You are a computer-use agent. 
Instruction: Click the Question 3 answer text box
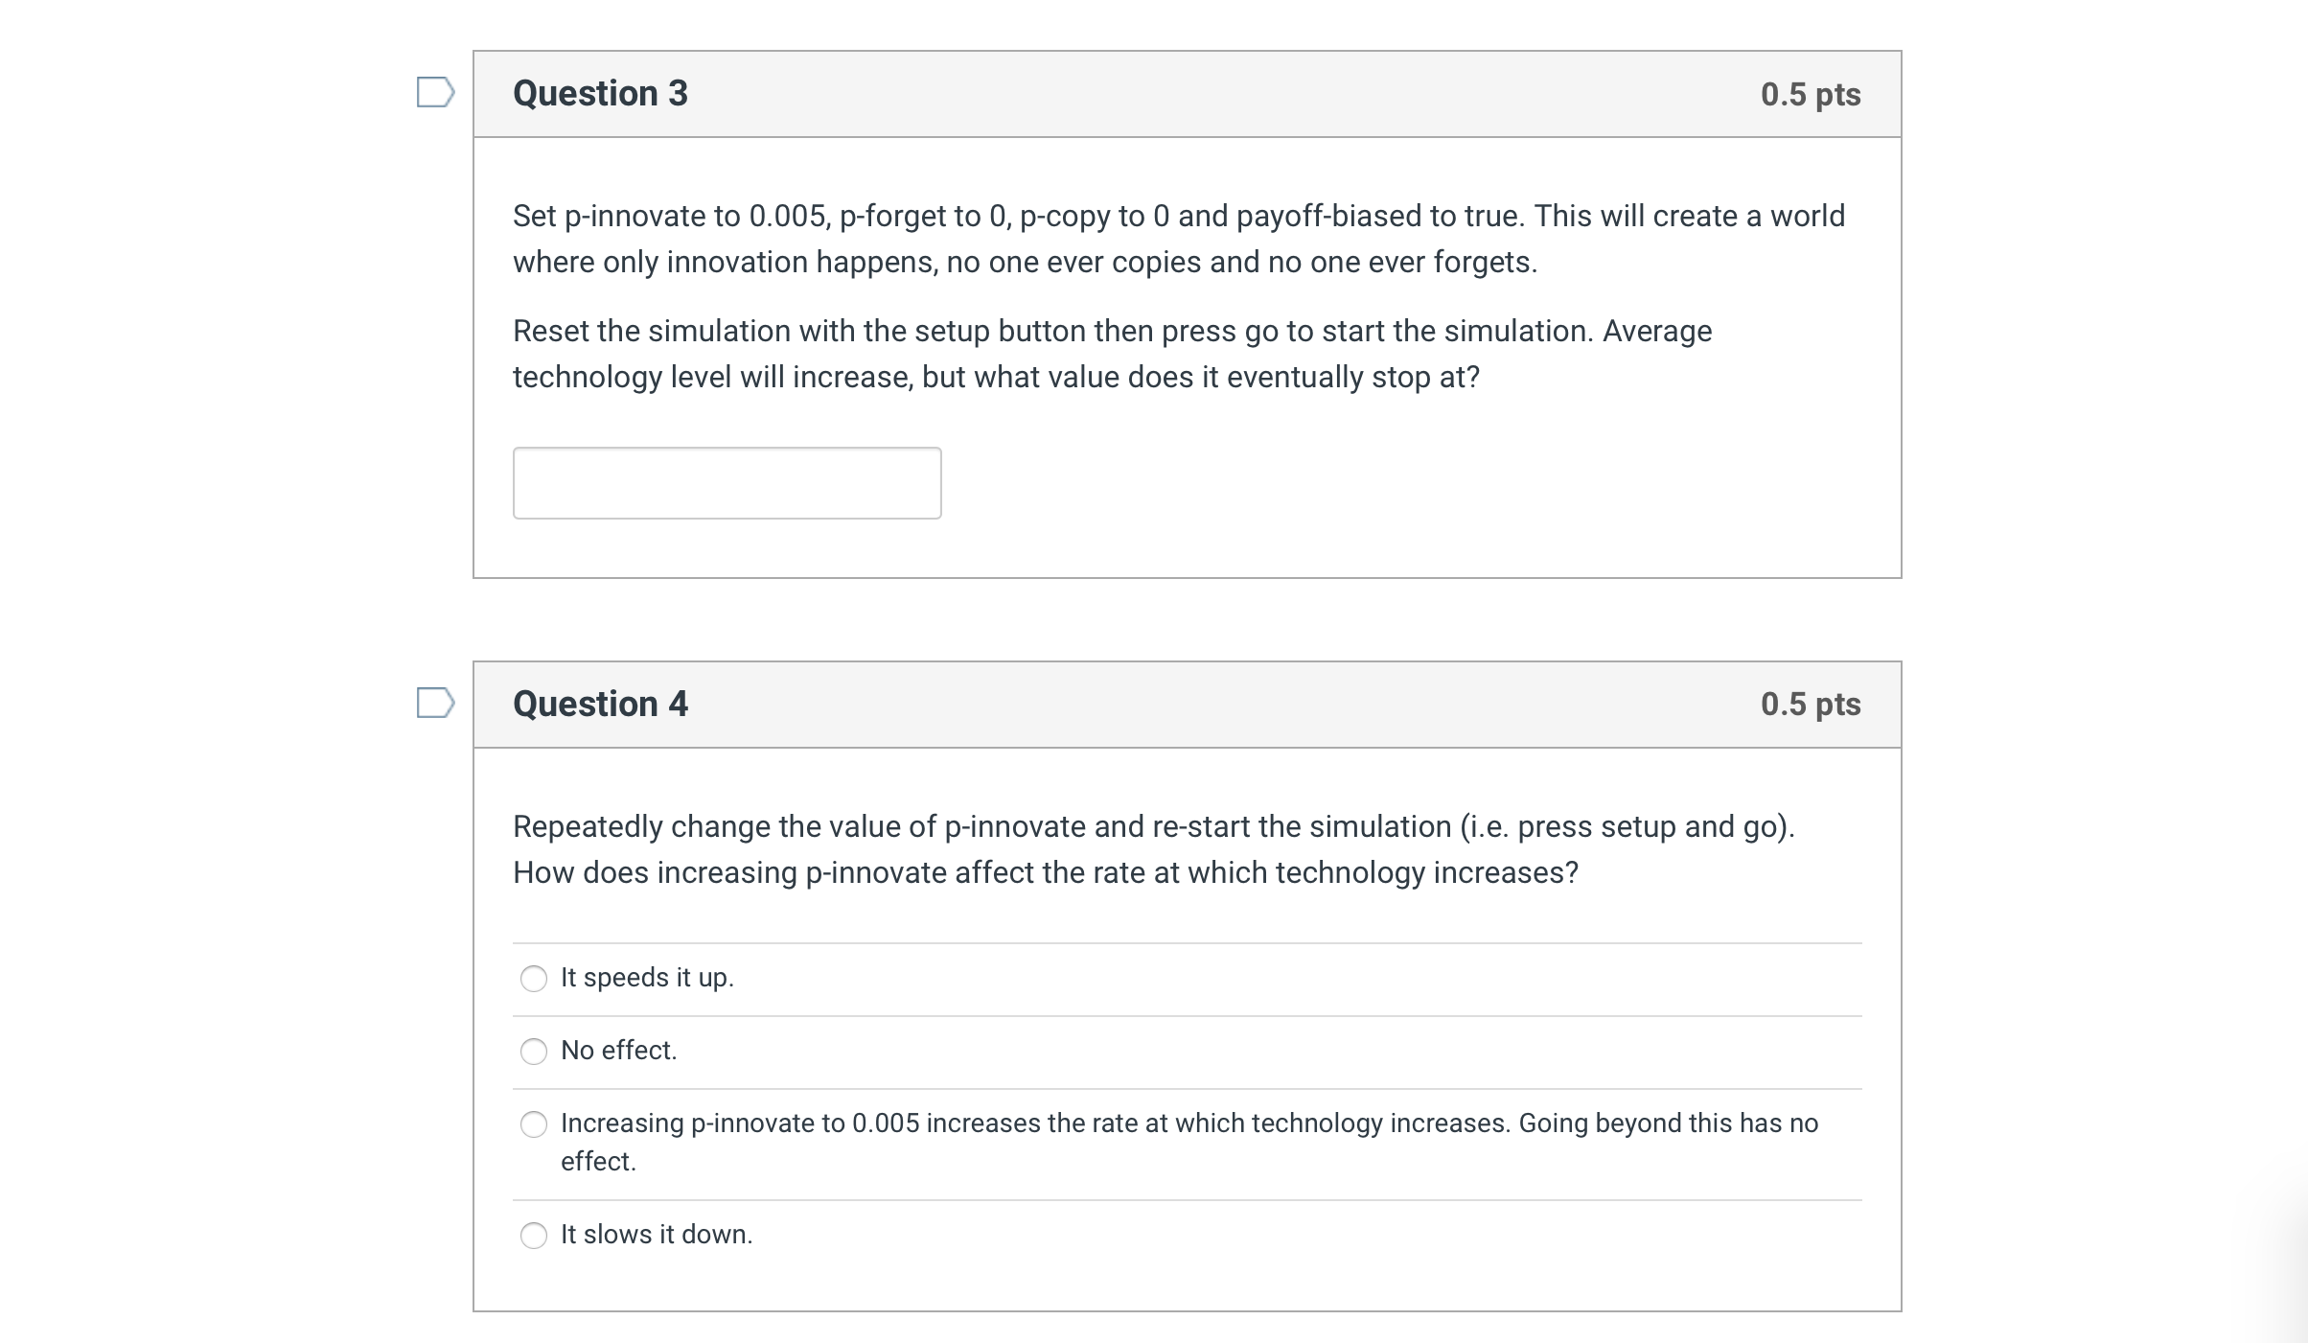(727, 483)
